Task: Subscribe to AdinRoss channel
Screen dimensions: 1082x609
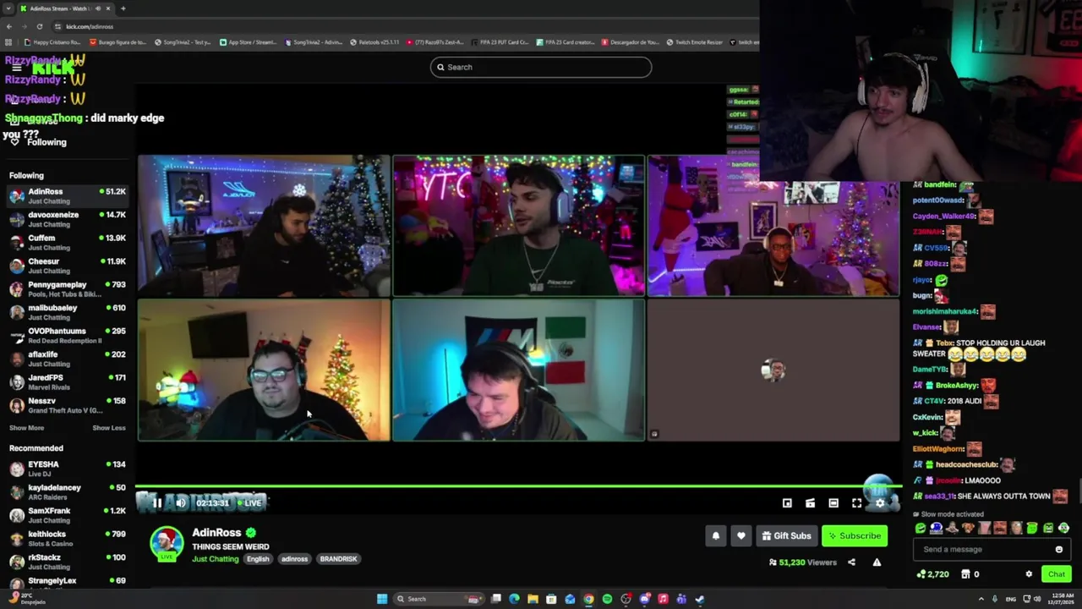Action: [x=855, y=535]
